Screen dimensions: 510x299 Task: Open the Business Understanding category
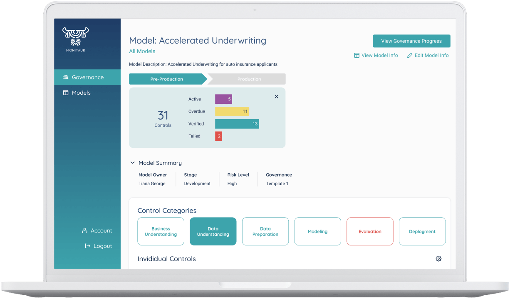point(161,231)
